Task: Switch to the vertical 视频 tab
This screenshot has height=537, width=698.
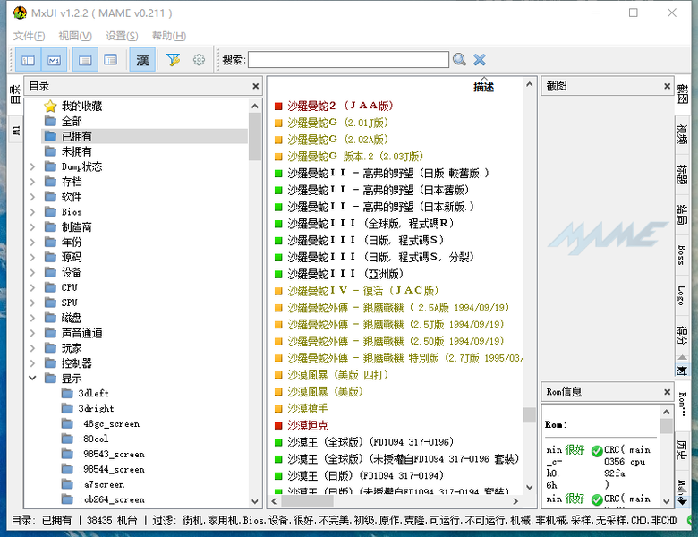Action: (683, 134)
